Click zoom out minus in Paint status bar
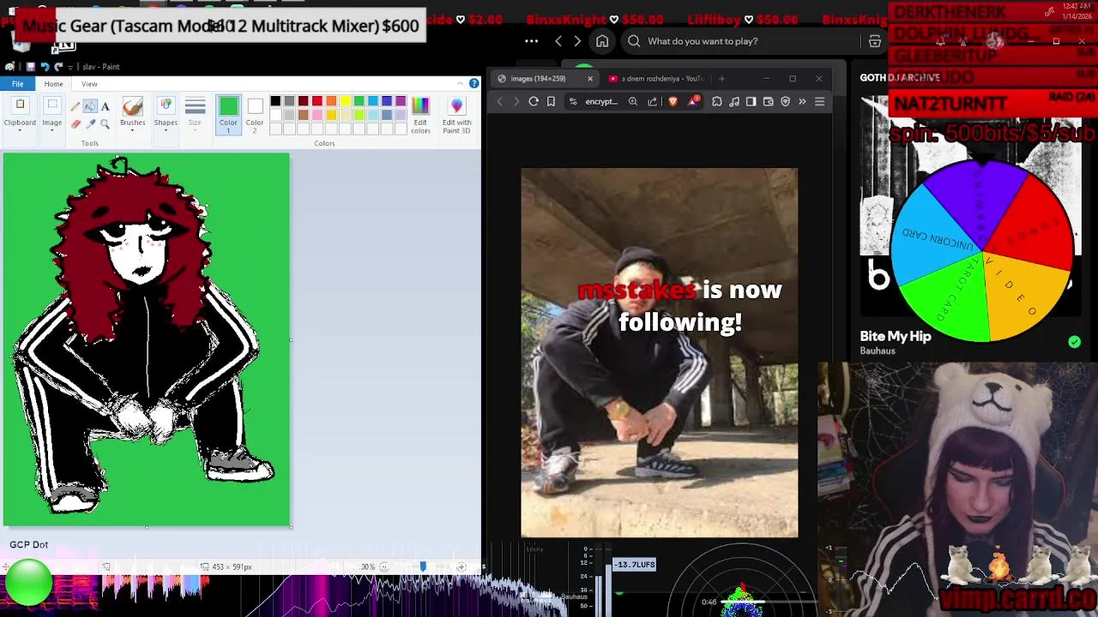Image resolution: width=1098 pixels, height=617 pixels. point(383,566)
